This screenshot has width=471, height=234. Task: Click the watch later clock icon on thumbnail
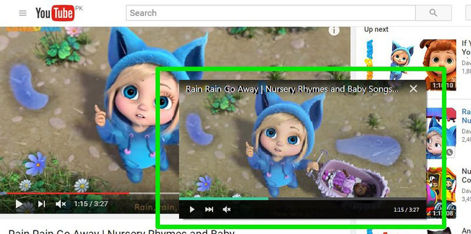coord(450,152)
